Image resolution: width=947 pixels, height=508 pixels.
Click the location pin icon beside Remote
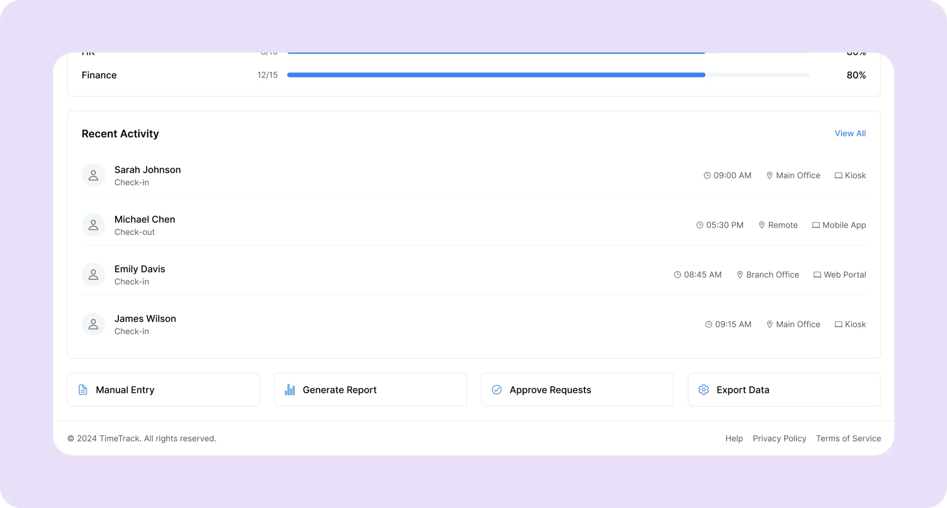pos(762,225)
